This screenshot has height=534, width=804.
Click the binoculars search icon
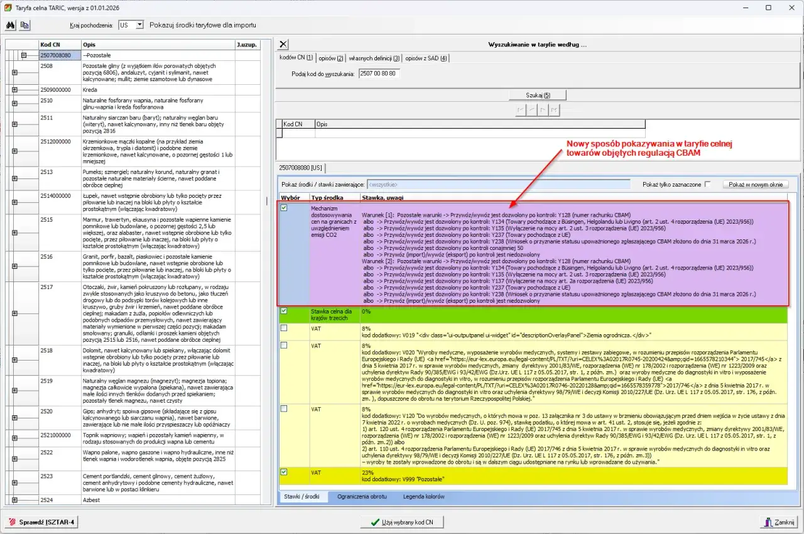point(10,25)
